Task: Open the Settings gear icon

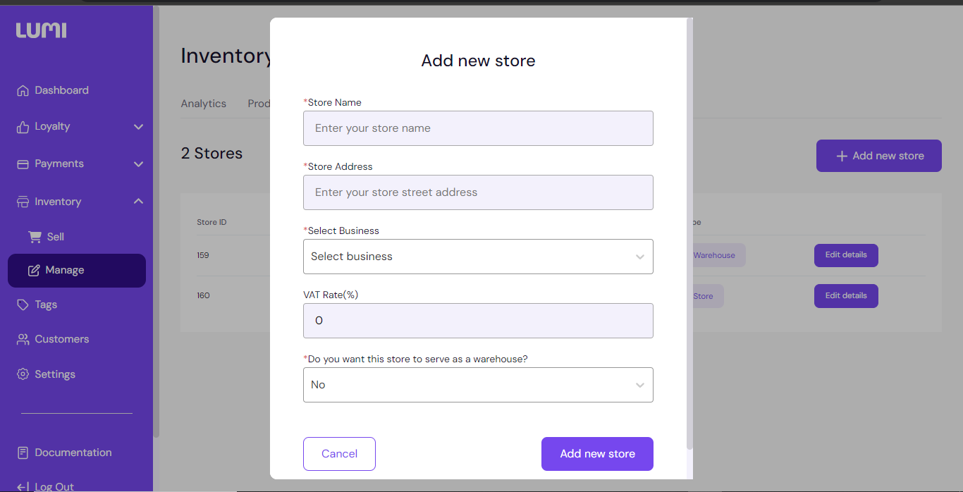Action: (23, 374)
